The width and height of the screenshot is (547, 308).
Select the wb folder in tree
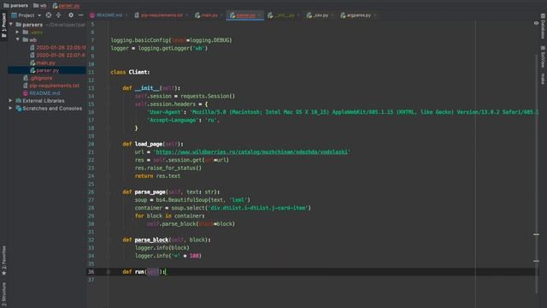[x=32, y=40]
